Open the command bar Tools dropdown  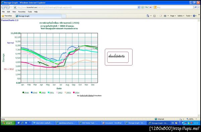[189, 16]
